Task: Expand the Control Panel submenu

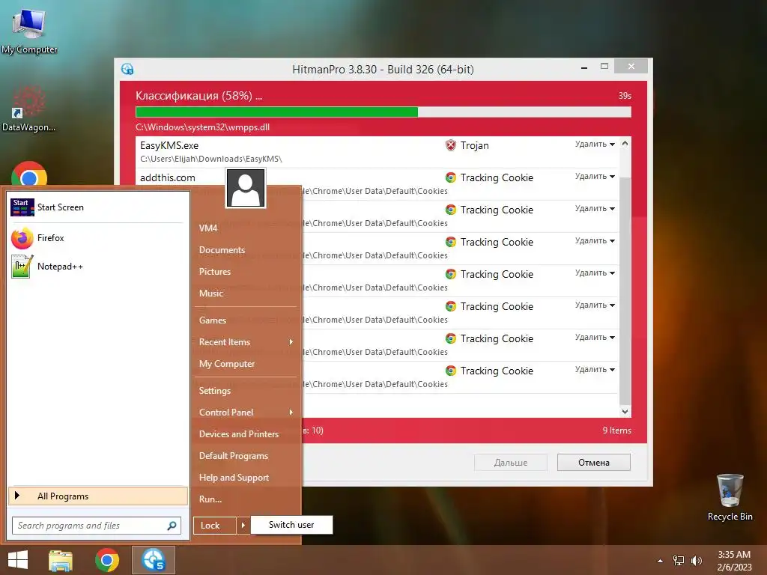Action: coord(291,413)
